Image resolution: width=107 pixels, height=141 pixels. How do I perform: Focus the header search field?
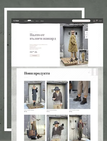pyautogui.click(x=81, y=21)
